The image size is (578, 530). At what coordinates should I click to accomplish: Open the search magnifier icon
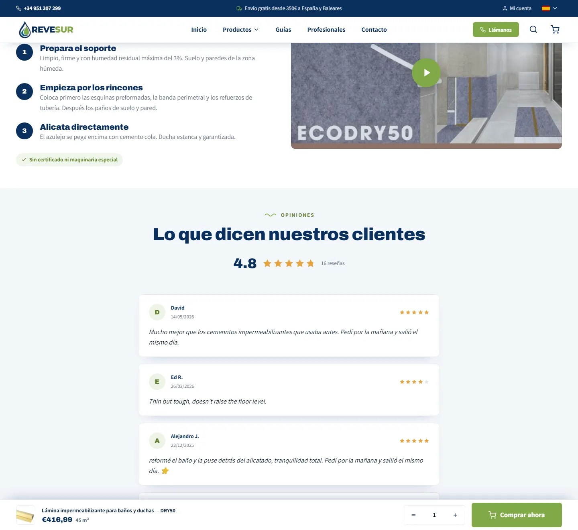tap(533, 29)
